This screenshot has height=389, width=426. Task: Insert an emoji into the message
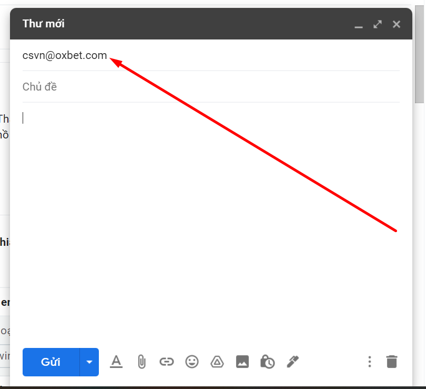[192, 362]
